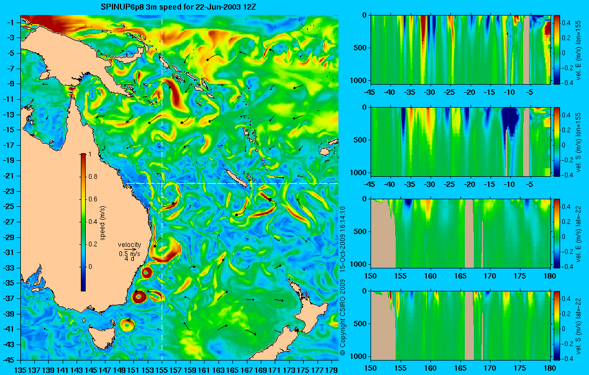Click the '165' tick under the third section plot

click(x=460, y=276)
